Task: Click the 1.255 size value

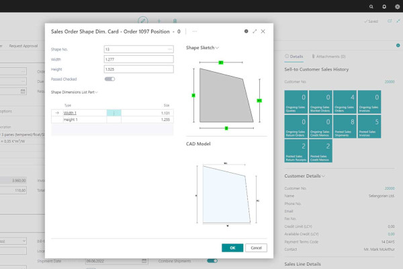Action: tap(165, 120)
